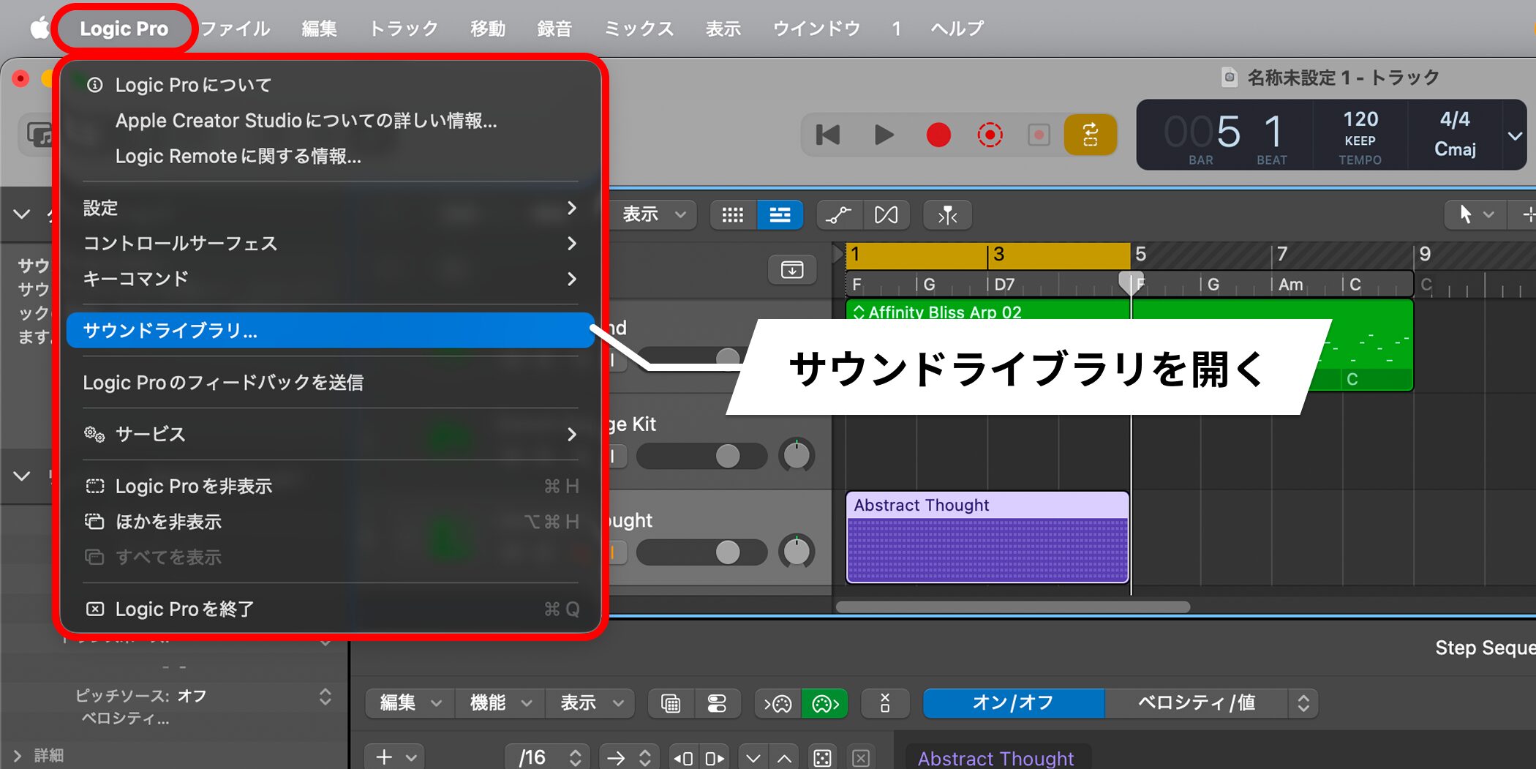Switch to grid view icon
This screenshot has height=769, width=1536.
pos(732,215)
